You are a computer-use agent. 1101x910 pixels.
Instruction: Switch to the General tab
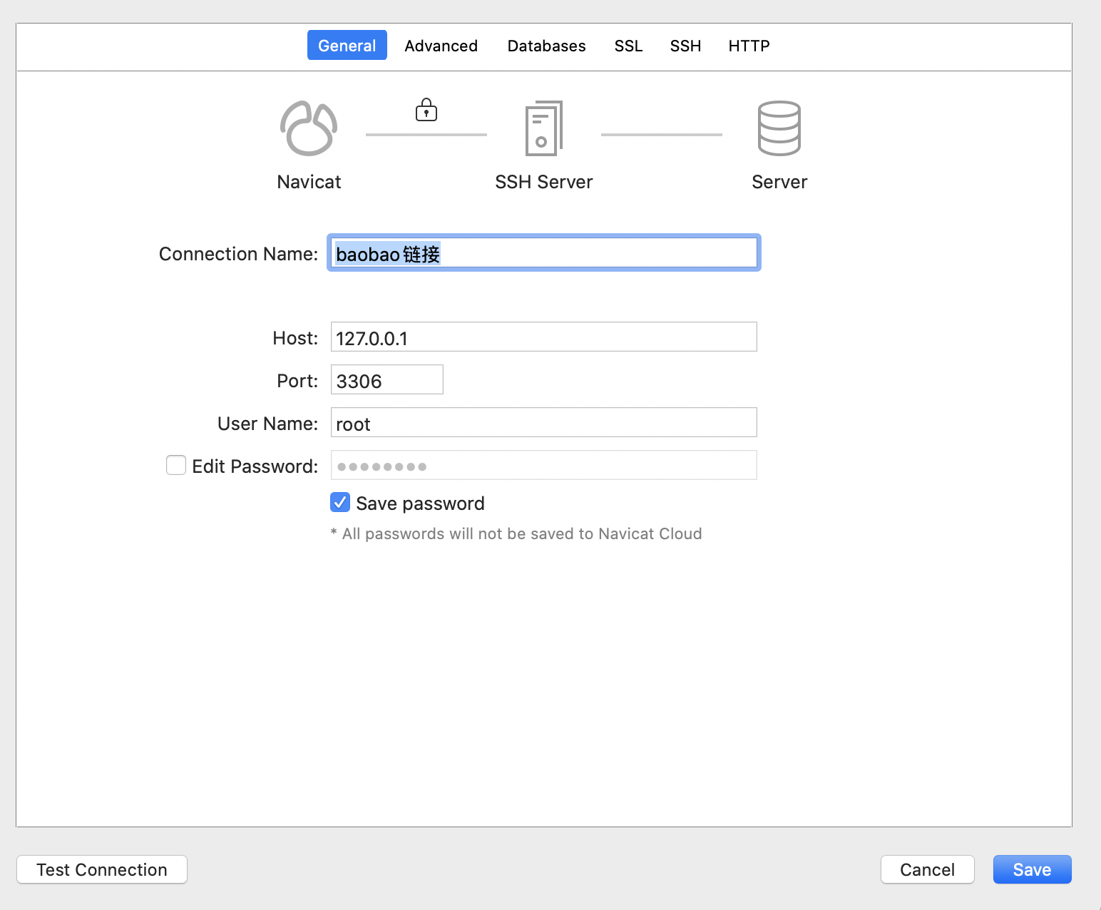[347, 46]
